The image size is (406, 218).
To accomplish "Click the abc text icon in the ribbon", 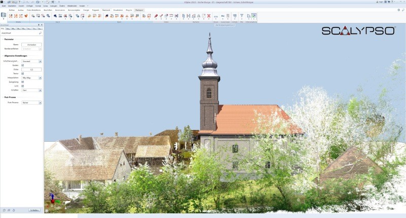I will (x=223, y=16).
